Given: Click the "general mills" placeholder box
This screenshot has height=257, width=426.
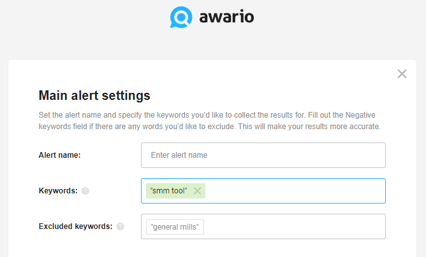Looking at the screenshot, I should 175,227.
